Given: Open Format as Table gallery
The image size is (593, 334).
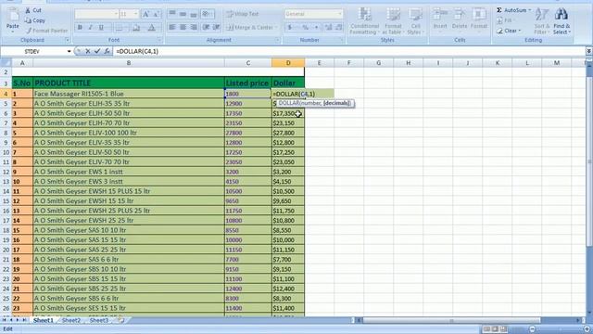Looking at the screenshot, I should tap(393, 21).
